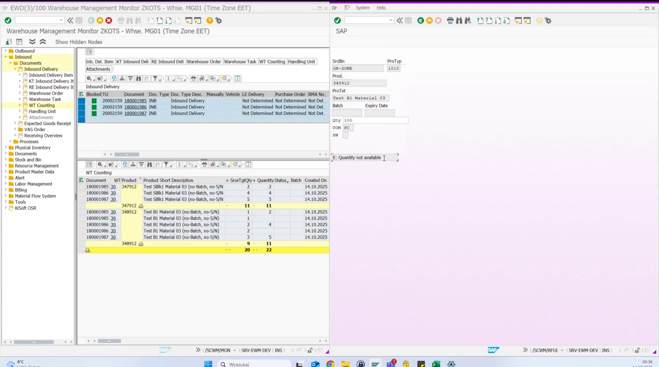Screen dimensions: 659x367
Task: Expand the Expected Goods Receipt node
Action: click(x=15, y=123)
